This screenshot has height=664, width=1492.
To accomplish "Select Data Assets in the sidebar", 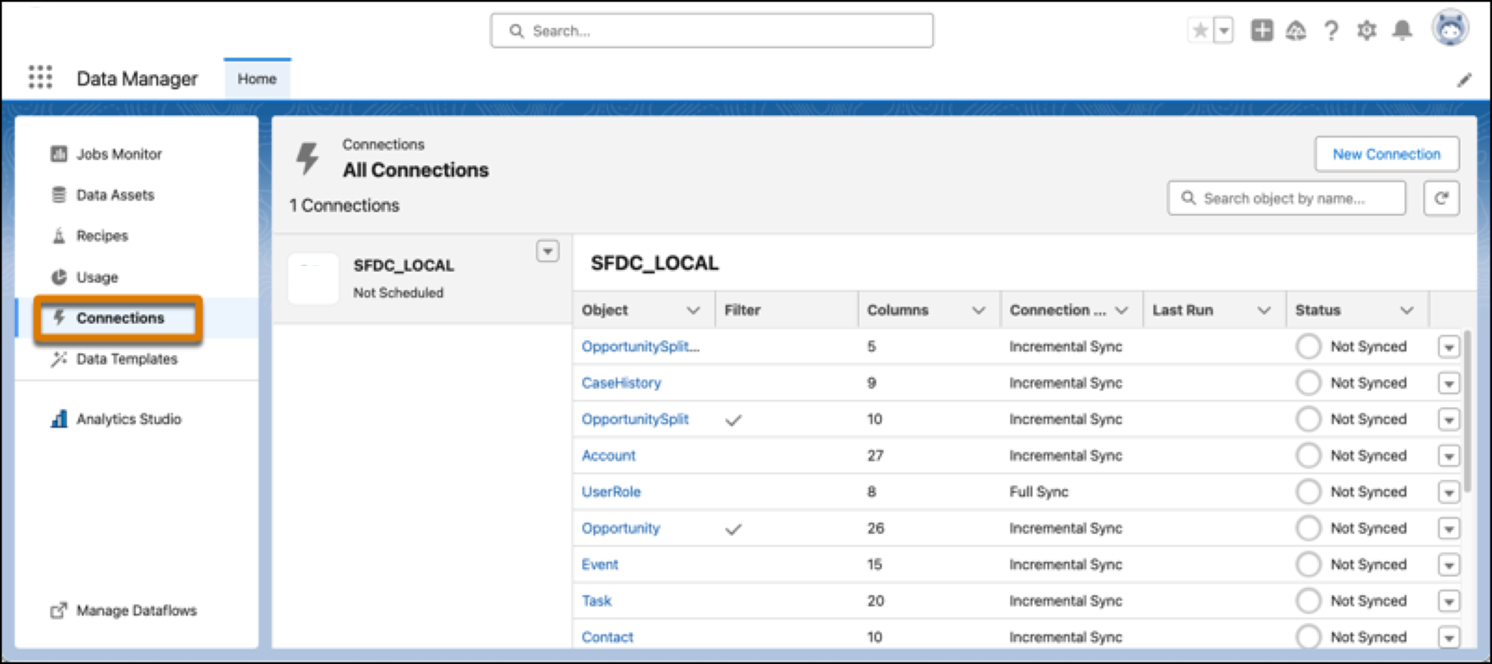I will pos(115,195).
